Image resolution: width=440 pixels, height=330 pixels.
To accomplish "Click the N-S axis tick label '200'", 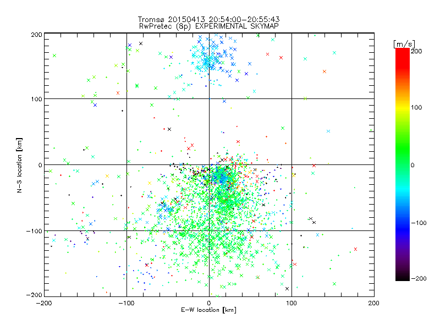I will pyautogui.click(x=36, y=35).
